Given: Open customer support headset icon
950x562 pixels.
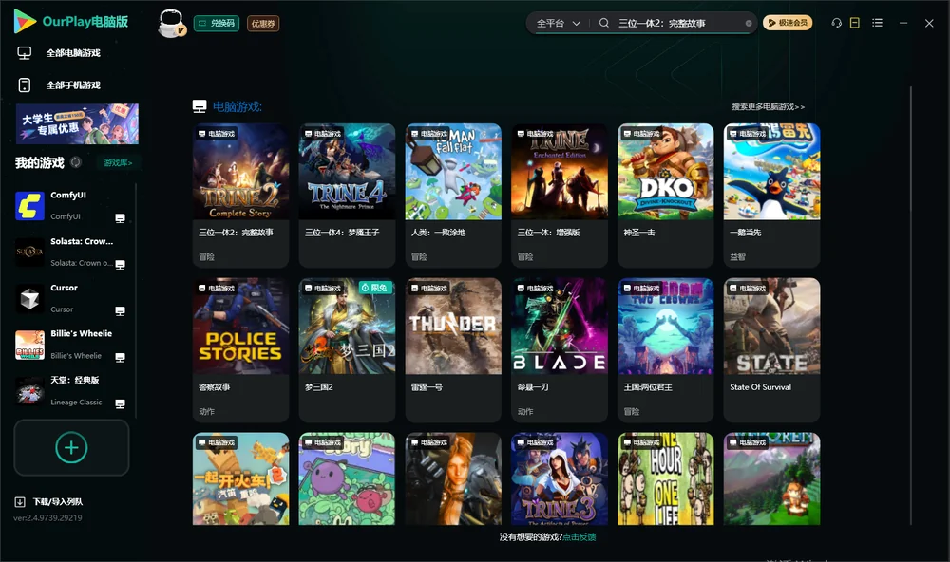Looking at the screenshot, I should 837,23.
